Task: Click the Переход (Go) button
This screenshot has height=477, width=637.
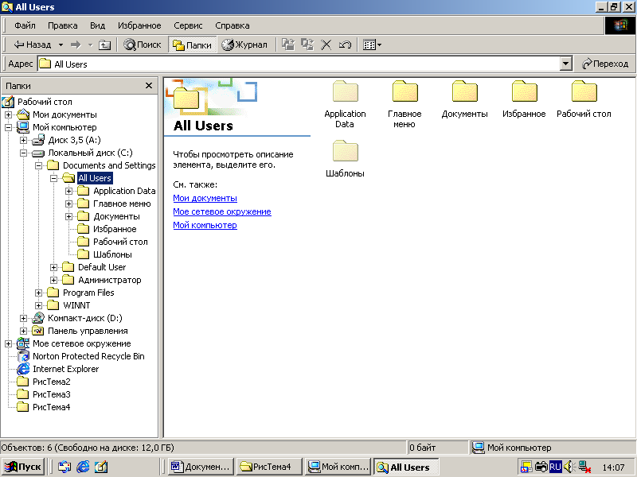Action: [605, 64]
